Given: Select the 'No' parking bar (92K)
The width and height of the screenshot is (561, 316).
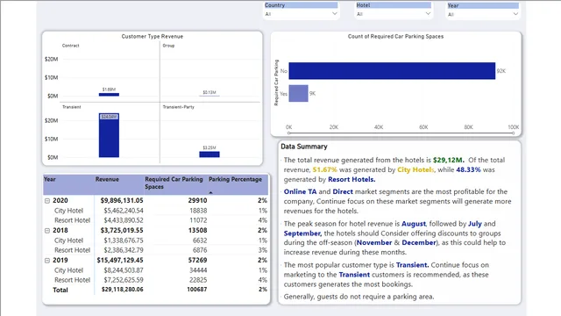Looking at the screenshot, I should [x=392, y=71].
